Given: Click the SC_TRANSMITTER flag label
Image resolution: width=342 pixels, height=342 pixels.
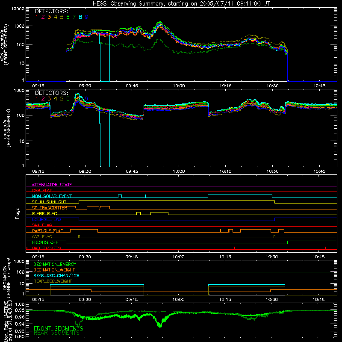Looking at the screenshot, I should [x=50, y=208].
